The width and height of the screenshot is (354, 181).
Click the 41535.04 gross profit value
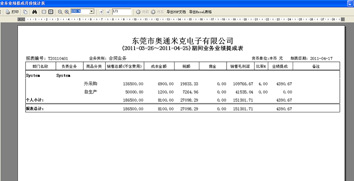(x=244, y=92)
